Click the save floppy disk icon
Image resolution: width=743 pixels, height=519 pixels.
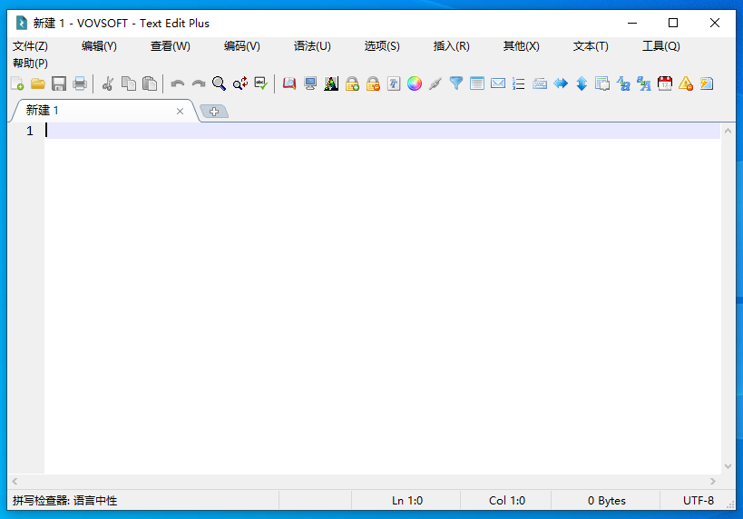click(x=59, y=83)
